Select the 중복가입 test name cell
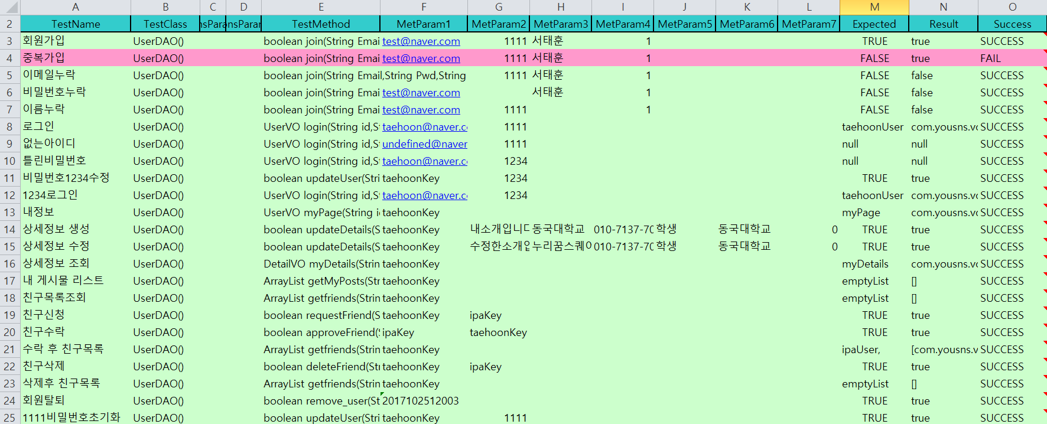The height and width of the screenshot is (424, 1047). pos(76,58)
